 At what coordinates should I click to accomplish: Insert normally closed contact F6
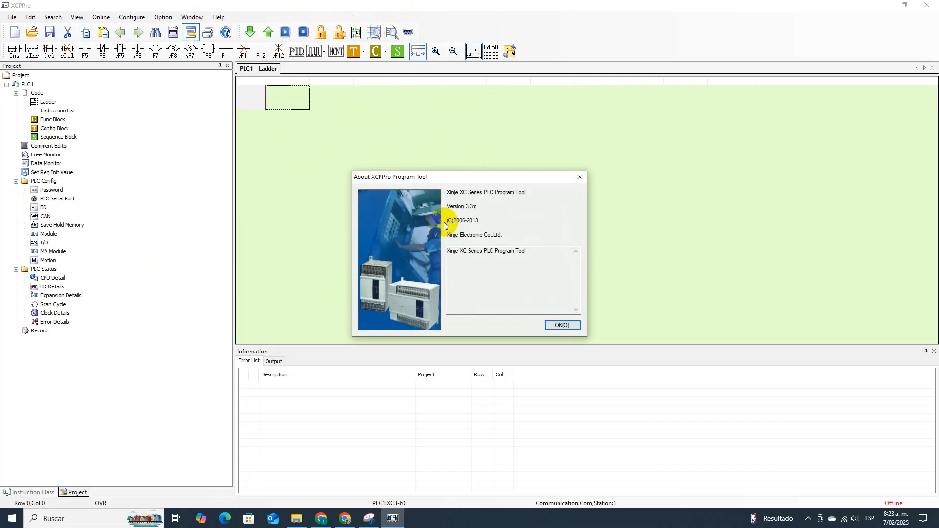click(x=102, y=51)
